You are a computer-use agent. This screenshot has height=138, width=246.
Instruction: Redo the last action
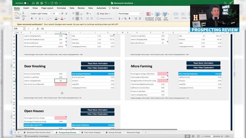[x=52, y=3]
